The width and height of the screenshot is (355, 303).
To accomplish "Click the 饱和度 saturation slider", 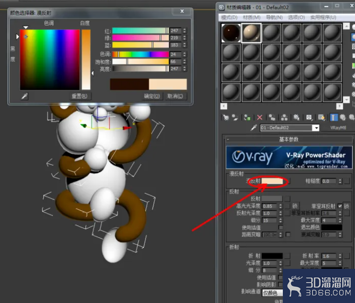I will tap(140, 62).
